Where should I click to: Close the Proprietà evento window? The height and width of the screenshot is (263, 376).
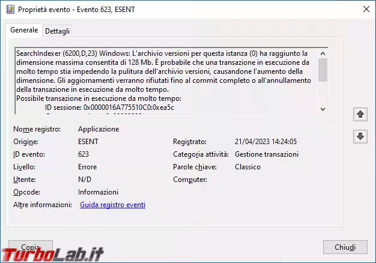coord(366,10)
